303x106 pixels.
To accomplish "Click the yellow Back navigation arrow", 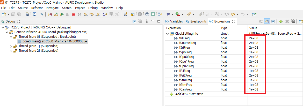I will [x=233, y=14].
